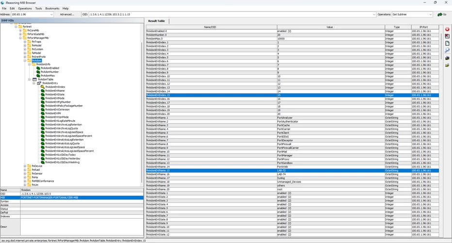452x243 pixels.
Task: Open the OID history dropdown arrow
Action: click(374, 15)
